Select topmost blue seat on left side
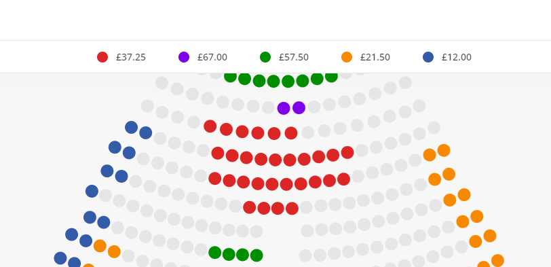The height and width of the screenshot is (267, 551). 131,127
